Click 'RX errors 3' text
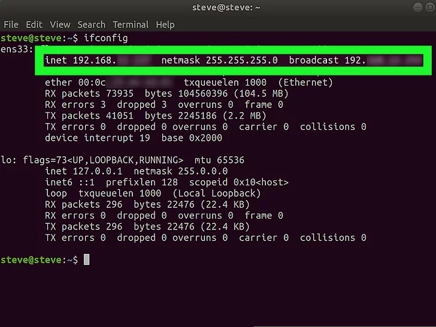Screen dimensions: 436x327 pyautogui.click(x=75, y=105)
